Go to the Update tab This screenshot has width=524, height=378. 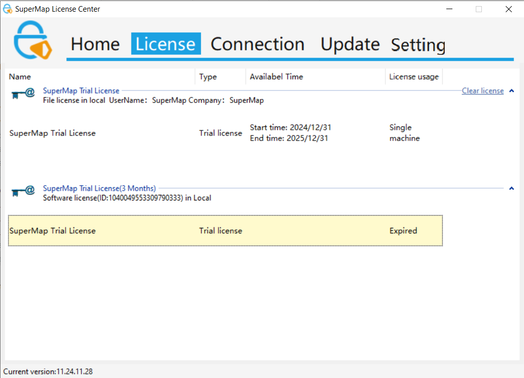[x=350, y=44]
